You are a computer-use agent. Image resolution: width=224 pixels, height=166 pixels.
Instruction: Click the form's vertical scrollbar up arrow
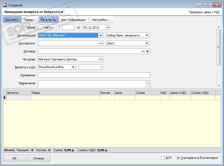click(x=219, y=27)
